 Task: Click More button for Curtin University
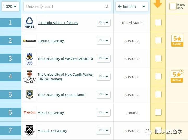103,40
